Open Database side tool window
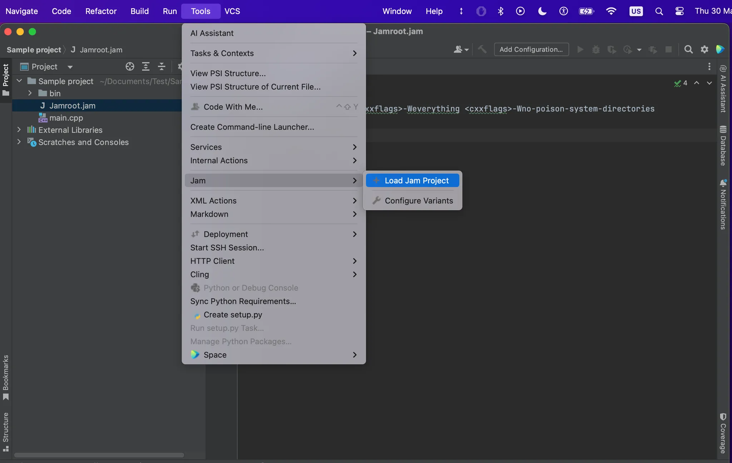Image resolution: width=732 pixels, height=463 pixels. click(723, 146)
